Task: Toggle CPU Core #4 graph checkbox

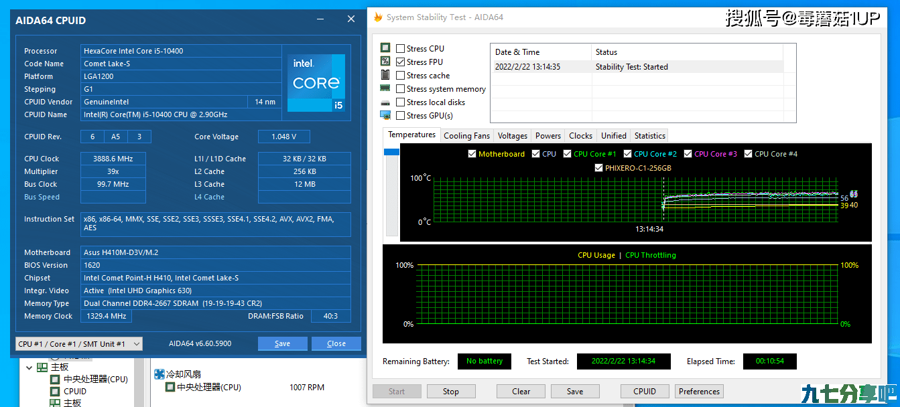Action: [x=748, y=154]
